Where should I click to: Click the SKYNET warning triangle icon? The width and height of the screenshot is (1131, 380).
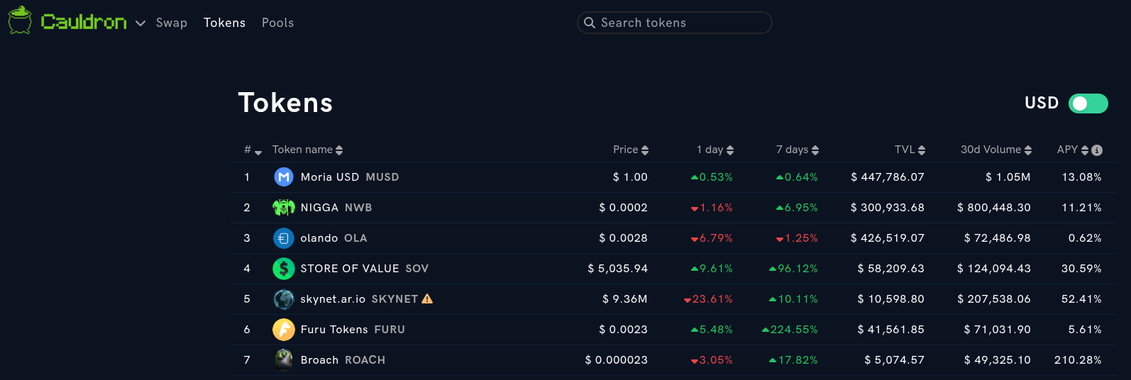427,298
